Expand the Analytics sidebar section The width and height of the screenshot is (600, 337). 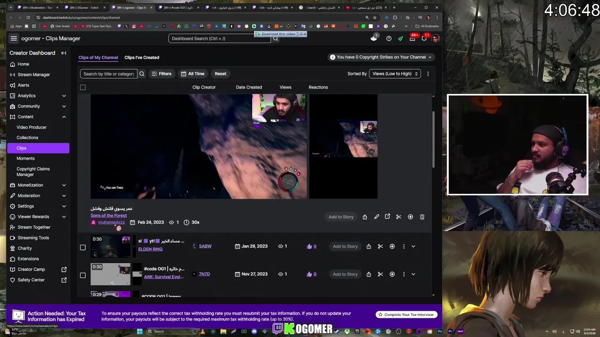(x=64, y=95)
